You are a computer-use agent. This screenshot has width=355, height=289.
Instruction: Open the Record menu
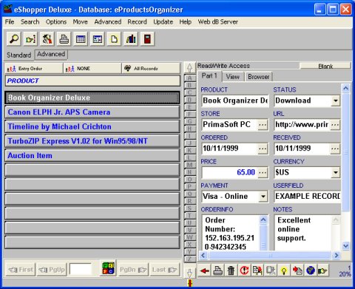coord(137,22)
